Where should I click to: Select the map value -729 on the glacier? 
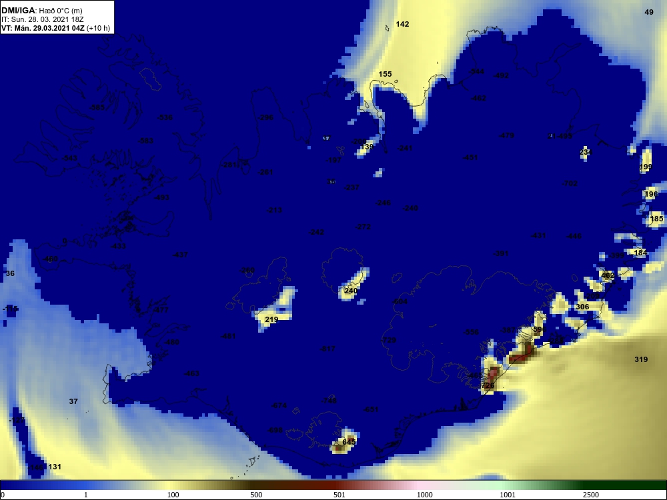point(388,340)
